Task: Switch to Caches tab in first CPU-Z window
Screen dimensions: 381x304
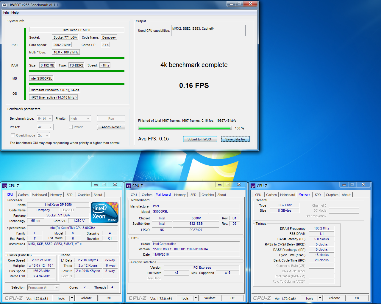Action: (x=23, y=195)
